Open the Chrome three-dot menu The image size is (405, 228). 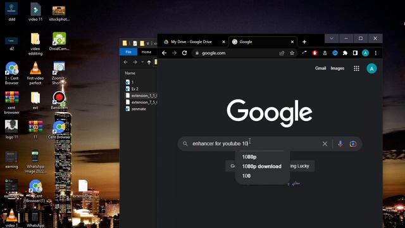[x=375, y=53]
